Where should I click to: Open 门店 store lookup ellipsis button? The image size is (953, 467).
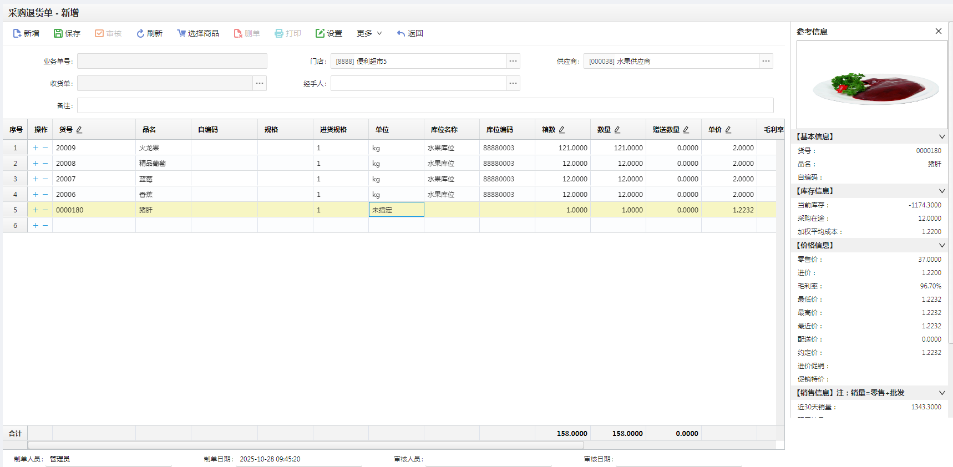(x=513, y=61)
